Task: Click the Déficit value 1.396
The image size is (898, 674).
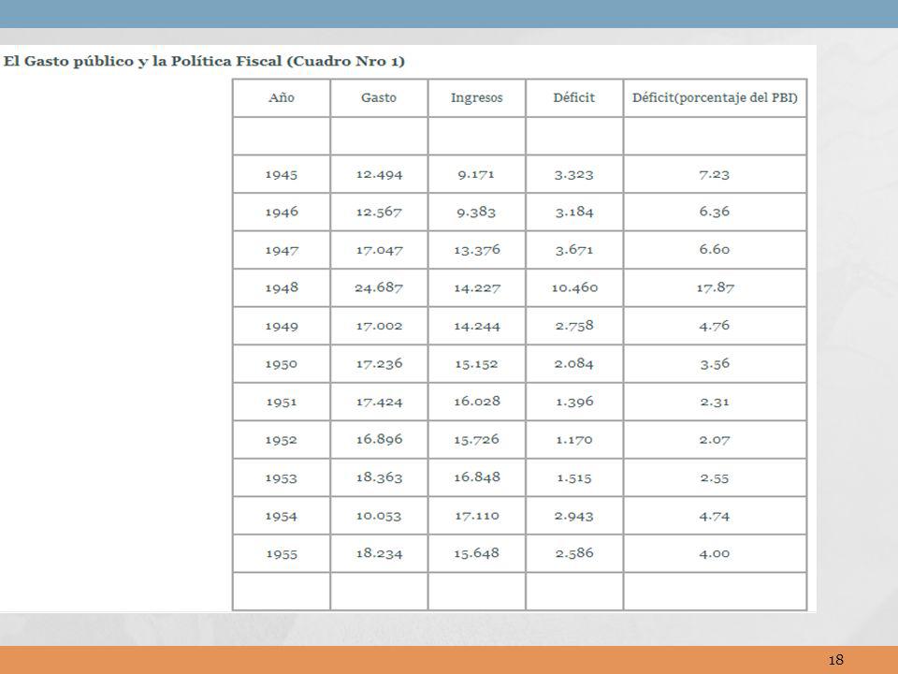Action: 574,402
